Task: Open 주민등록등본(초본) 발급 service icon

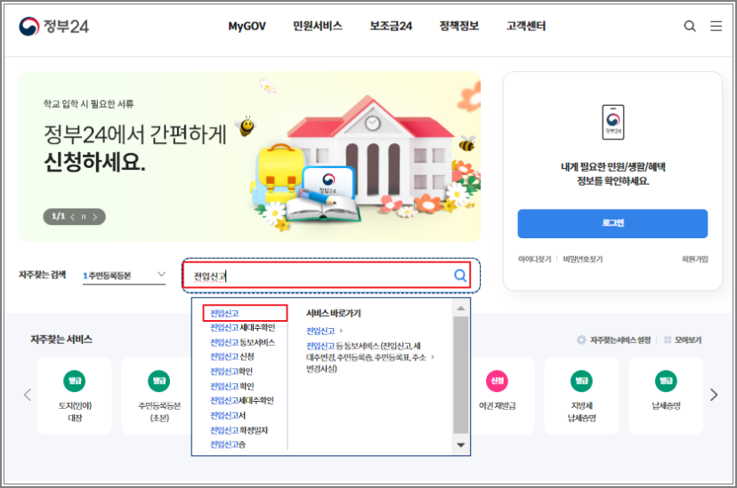Action: 158,380
